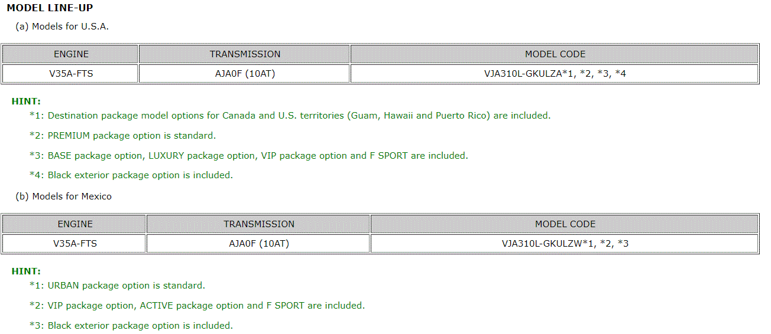Viewport: 771px width, 334px height.
Task: Select the MODEL CODE header in U.S.A. table
Action: 555,54
